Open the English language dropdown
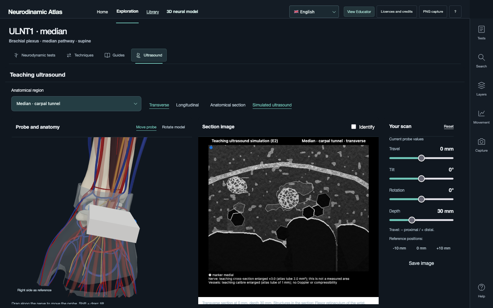The width and height of the screenshot is (493, 308). 314,12
